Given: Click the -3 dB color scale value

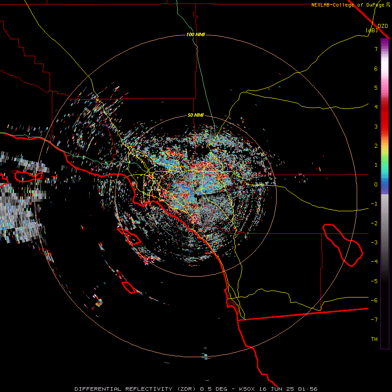Looking at the screenshot, I should 374,243.
